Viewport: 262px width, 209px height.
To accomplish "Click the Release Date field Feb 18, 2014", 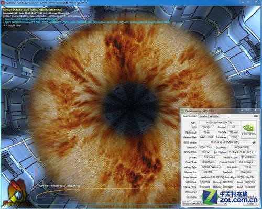I will coord(206,137).
